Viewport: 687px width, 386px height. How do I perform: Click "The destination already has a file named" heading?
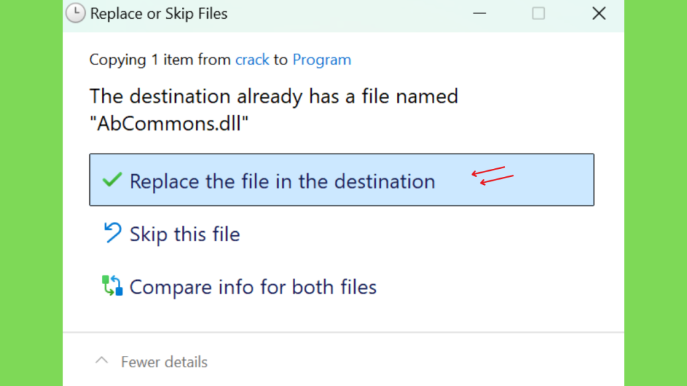[x=274, y=96]
